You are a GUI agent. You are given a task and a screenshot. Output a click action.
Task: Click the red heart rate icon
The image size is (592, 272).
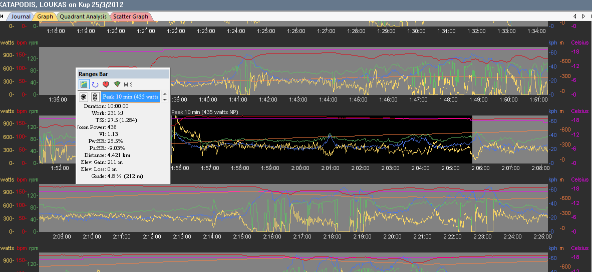(106, 84)
